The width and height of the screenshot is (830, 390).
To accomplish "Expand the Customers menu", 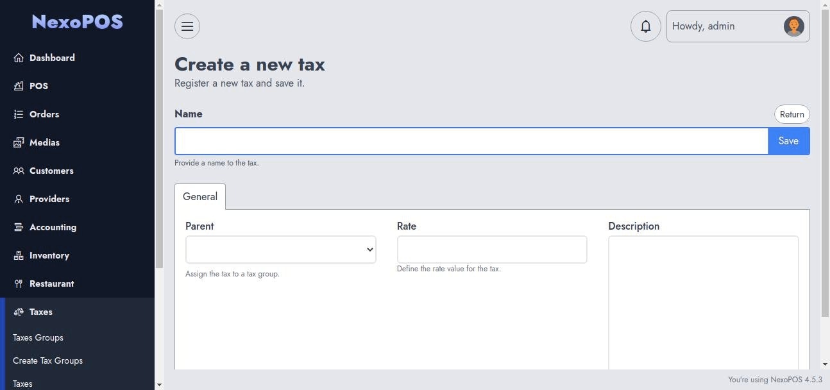I will click(x=77, y=171).
